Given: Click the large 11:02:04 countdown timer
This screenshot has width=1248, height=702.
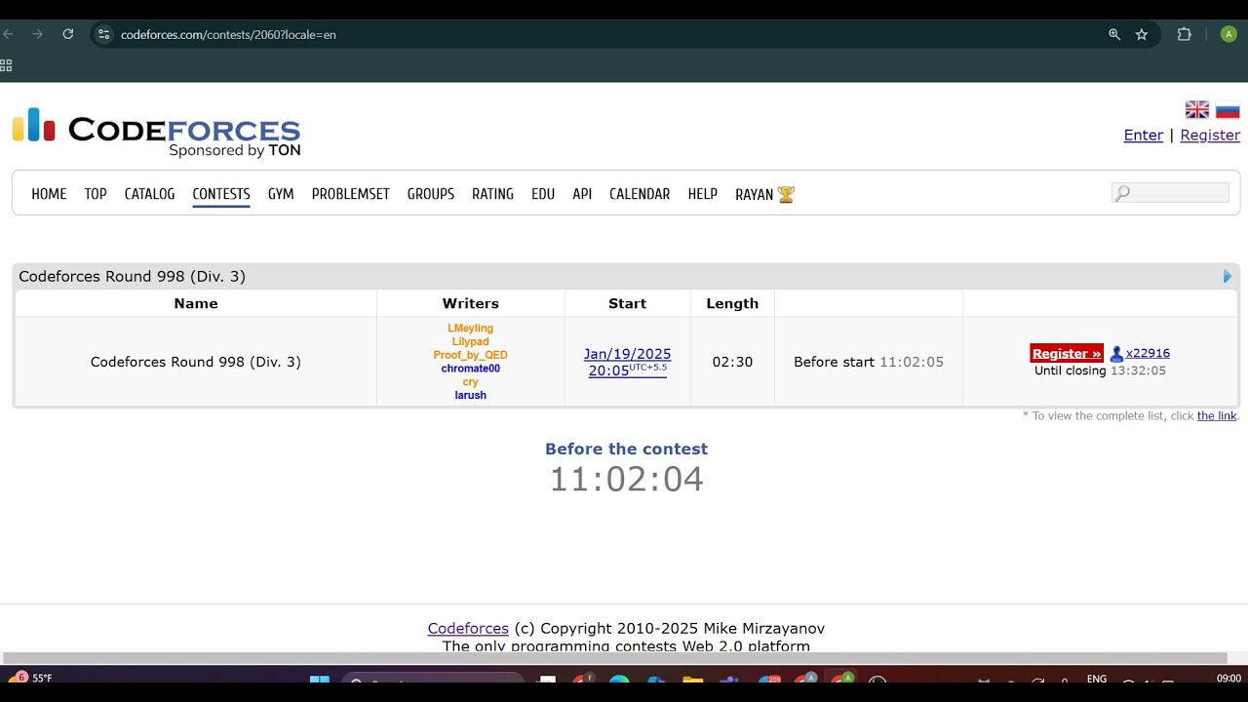Looking at the screenshot, I should pos(626,480).
